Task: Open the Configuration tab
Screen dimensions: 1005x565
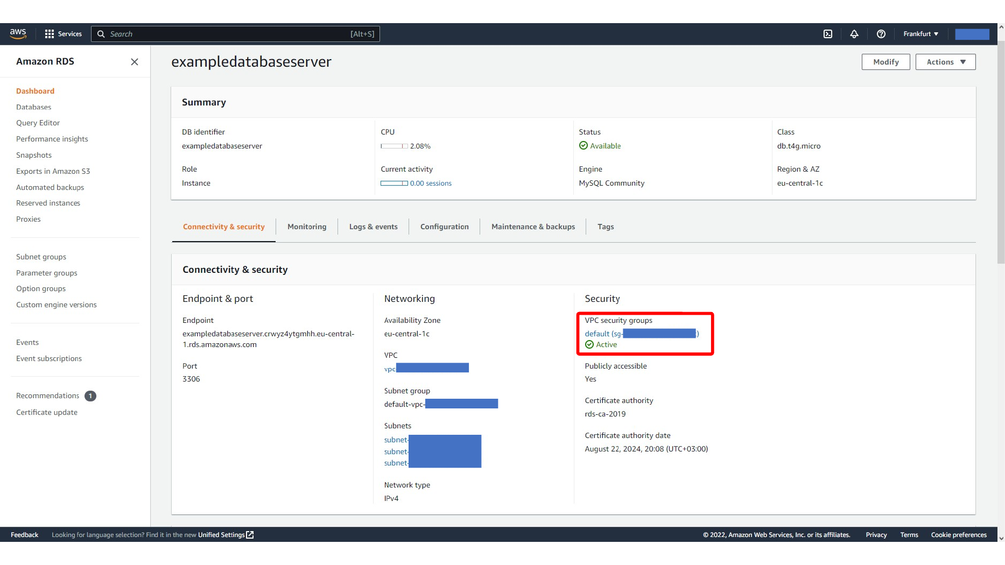Action: pyautogui.click(x=445, y=227)
